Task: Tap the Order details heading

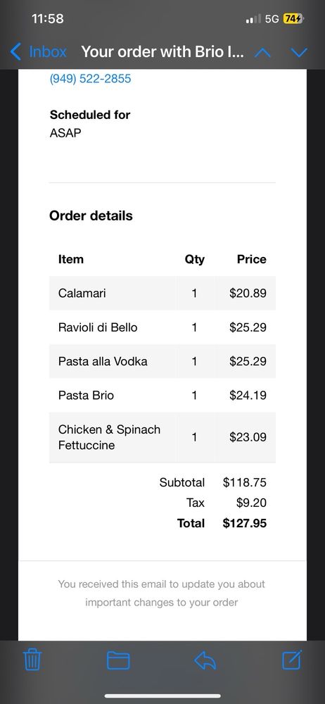Action: [91, 216]
